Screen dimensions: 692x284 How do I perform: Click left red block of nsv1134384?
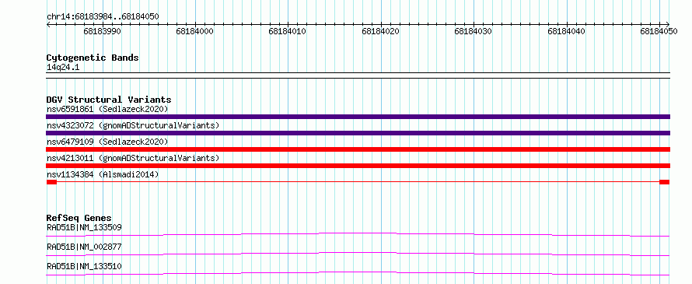51,182
